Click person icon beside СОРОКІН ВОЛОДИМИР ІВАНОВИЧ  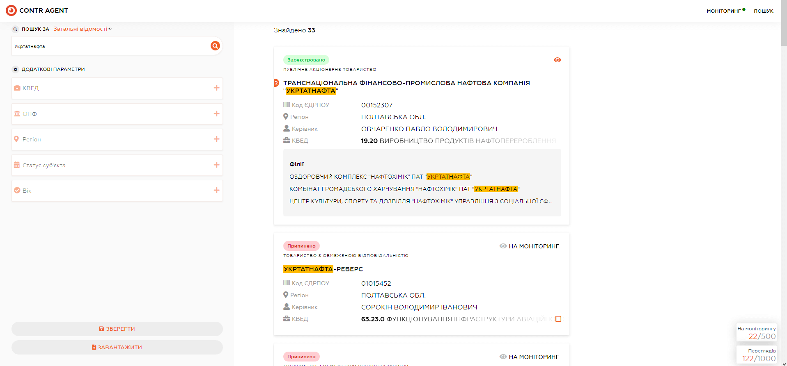[287, 307]
